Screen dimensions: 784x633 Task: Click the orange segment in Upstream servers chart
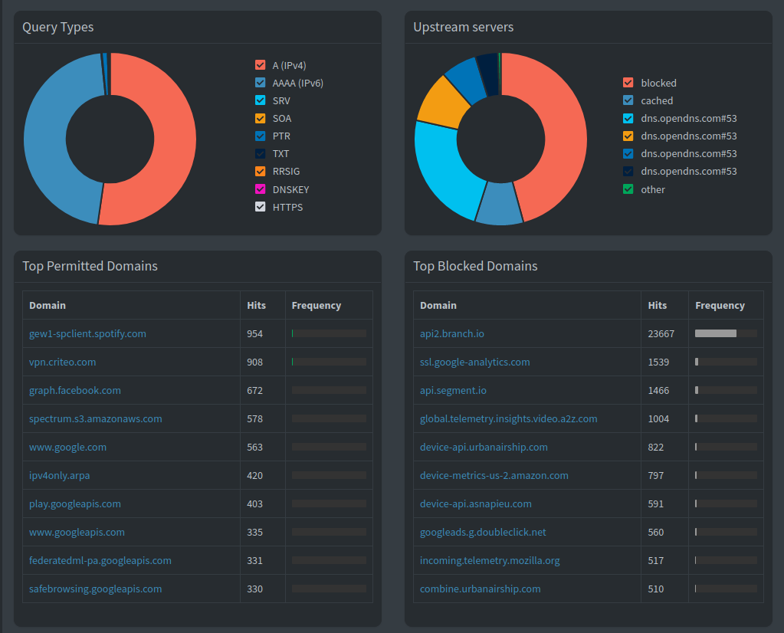[x=442, y=103]
